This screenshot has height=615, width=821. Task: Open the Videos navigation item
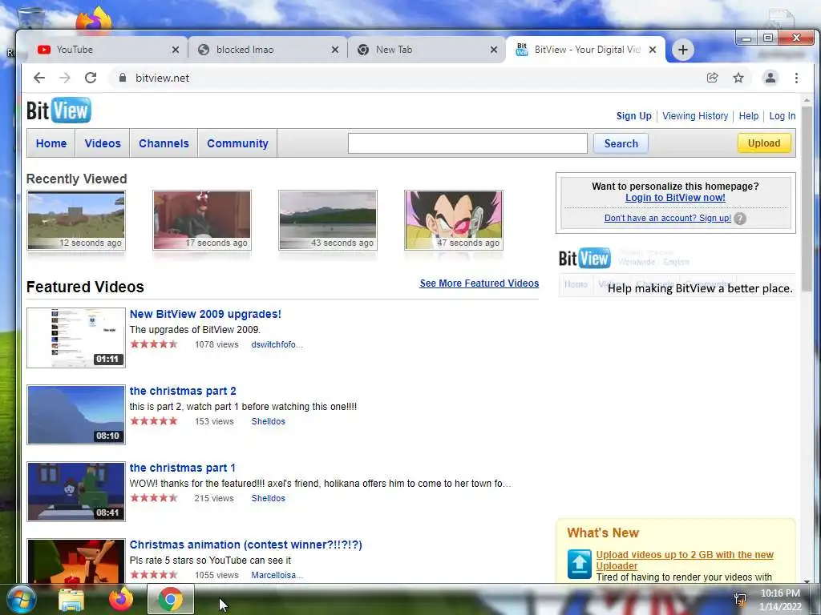(103, 143)
